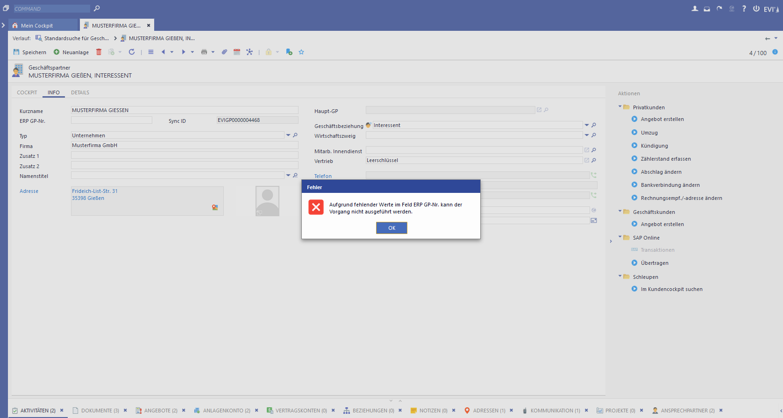The image size is (783, 418).
Task: Click the printer icon
Action: coord(204,52)
